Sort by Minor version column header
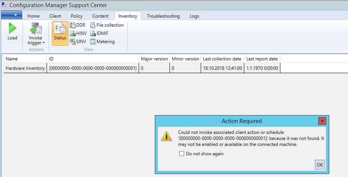 185,59
